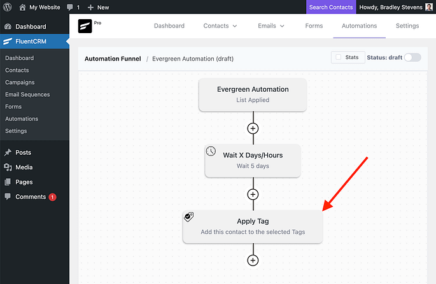Image resolution: width=436 pixels, height=284 pixels.
Task: Open the Dashboard tab in FluentCRM nav
Action: click(x=169, y=26)
